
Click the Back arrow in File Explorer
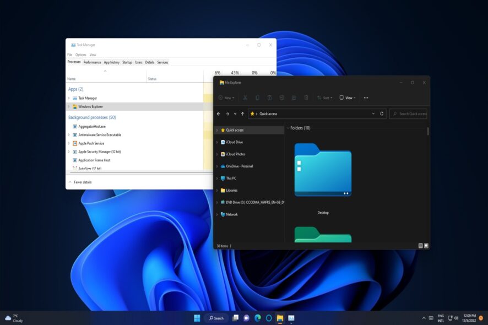click(x=219, y=113)
